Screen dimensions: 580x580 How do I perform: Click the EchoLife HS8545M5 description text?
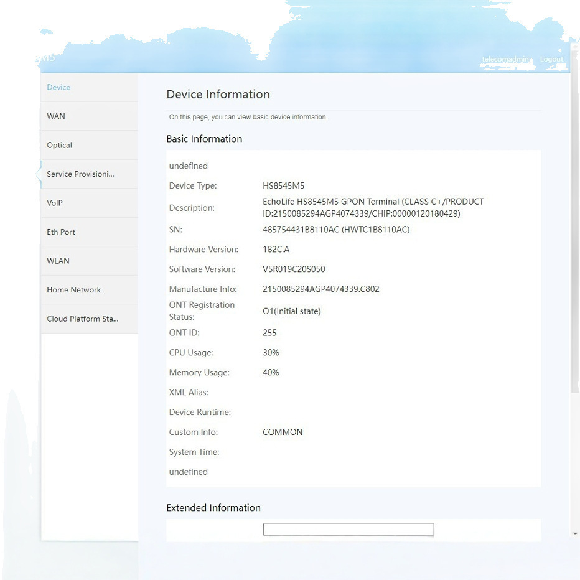[373, 208]
